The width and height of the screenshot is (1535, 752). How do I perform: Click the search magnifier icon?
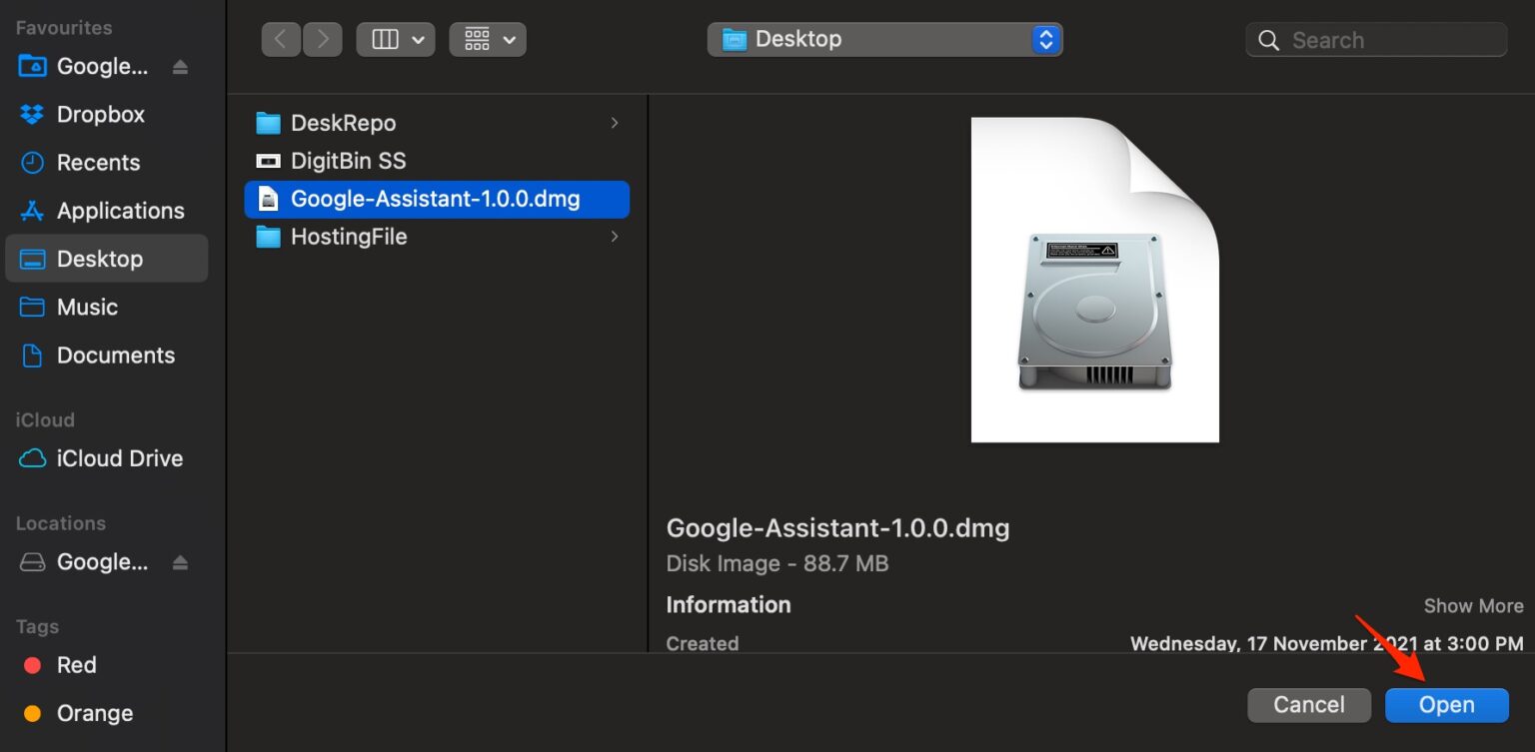point(1268,40)
